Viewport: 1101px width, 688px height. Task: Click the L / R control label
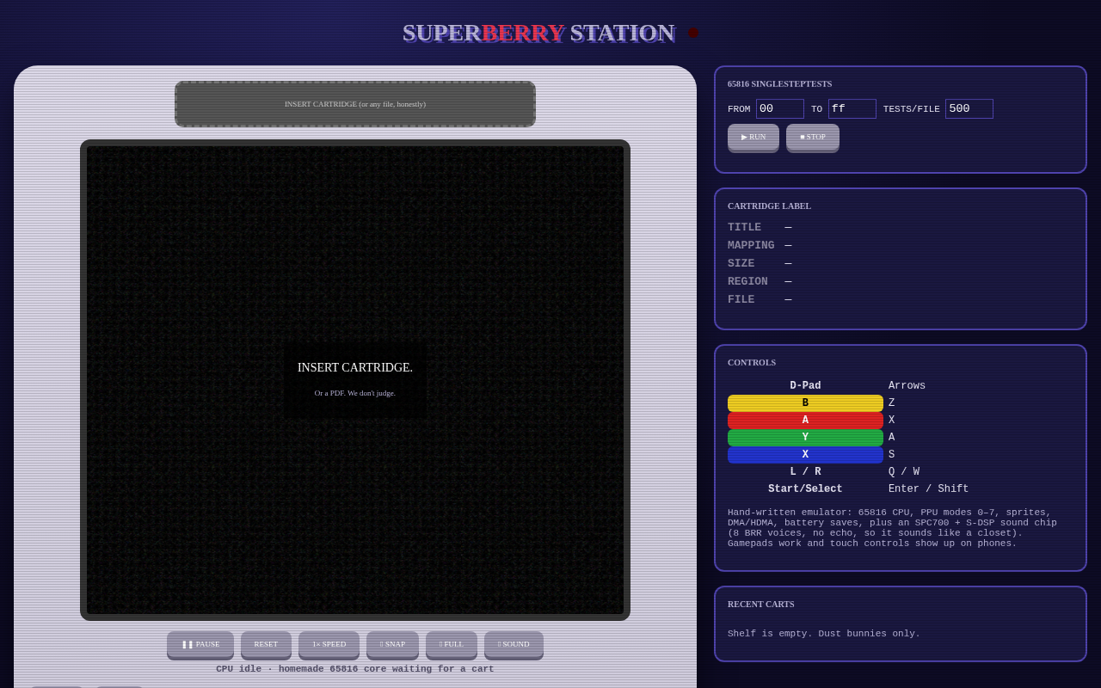click(x=805, y=472)
